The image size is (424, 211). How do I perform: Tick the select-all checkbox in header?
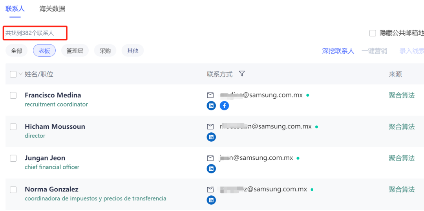tap(13, 74)
